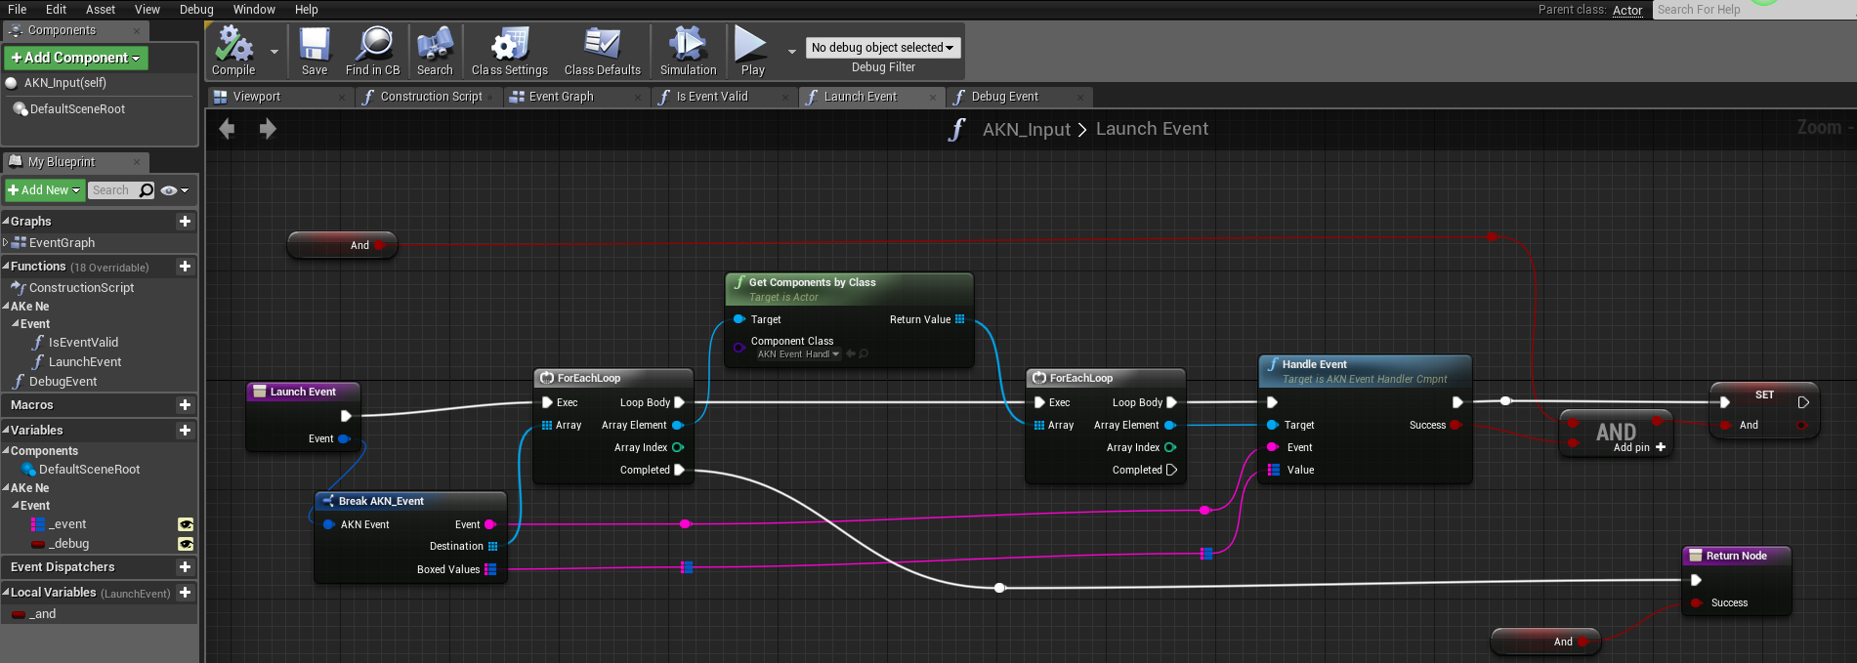The image size is (1857, 663).
Task: Collapse the Variables section
Action: [6, 430]
